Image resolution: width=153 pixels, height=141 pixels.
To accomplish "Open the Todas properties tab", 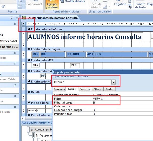I will [109, 89].
